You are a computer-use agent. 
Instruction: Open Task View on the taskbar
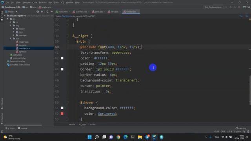pyautogui.click(x=104, y=137)
